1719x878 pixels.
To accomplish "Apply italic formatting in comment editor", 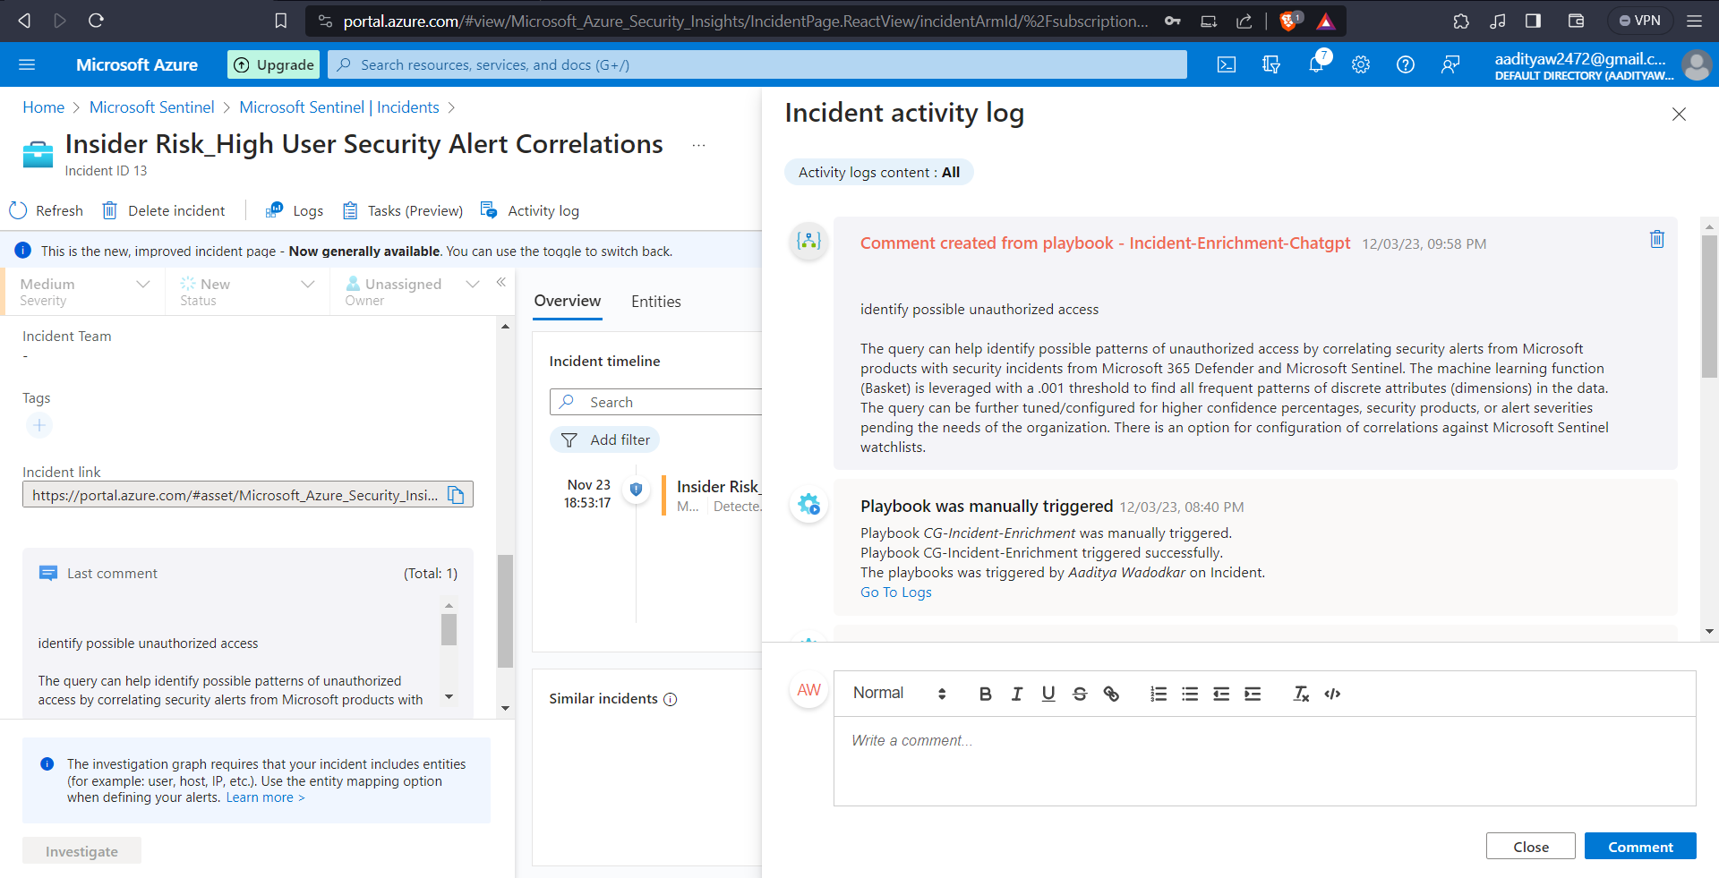I will click(x=1016, y=694).
